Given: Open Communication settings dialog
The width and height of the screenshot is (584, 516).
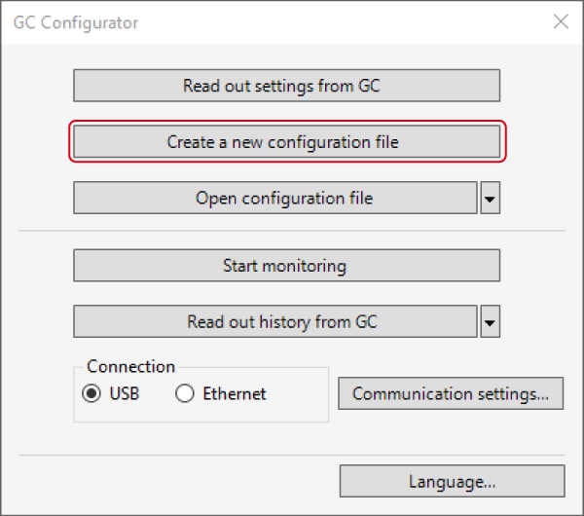Looking at the screenshot, I should click(x=451, y=393).
